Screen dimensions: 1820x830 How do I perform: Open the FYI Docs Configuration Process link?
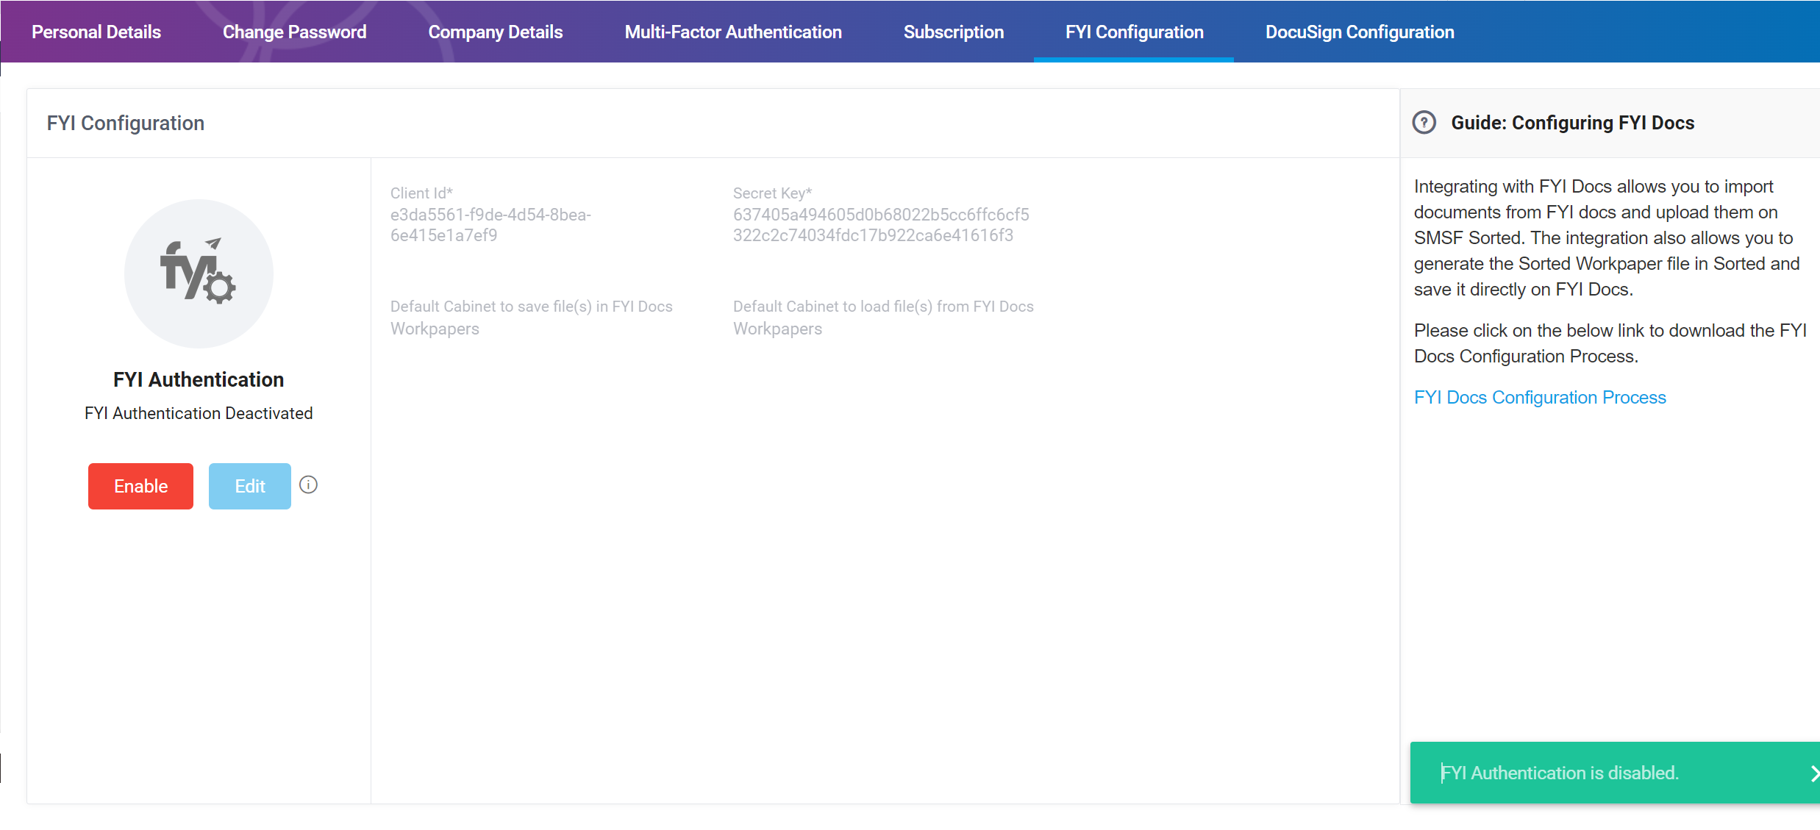[1540, 398]
